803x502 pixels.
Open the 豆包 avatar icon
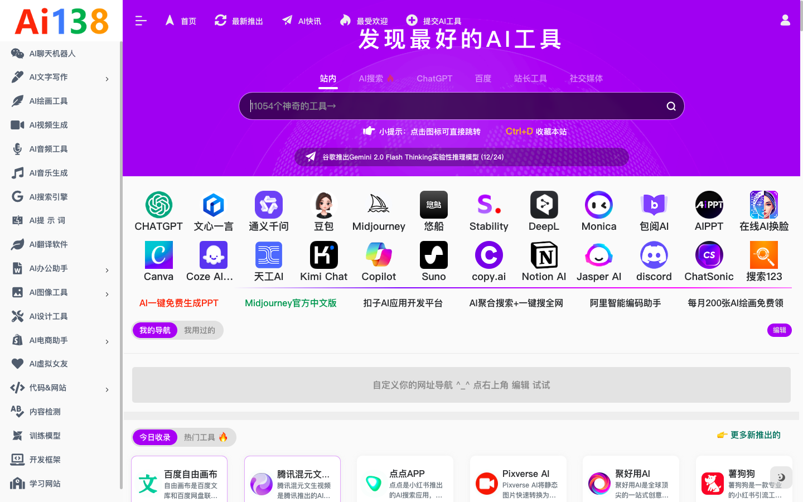point(324,205)
